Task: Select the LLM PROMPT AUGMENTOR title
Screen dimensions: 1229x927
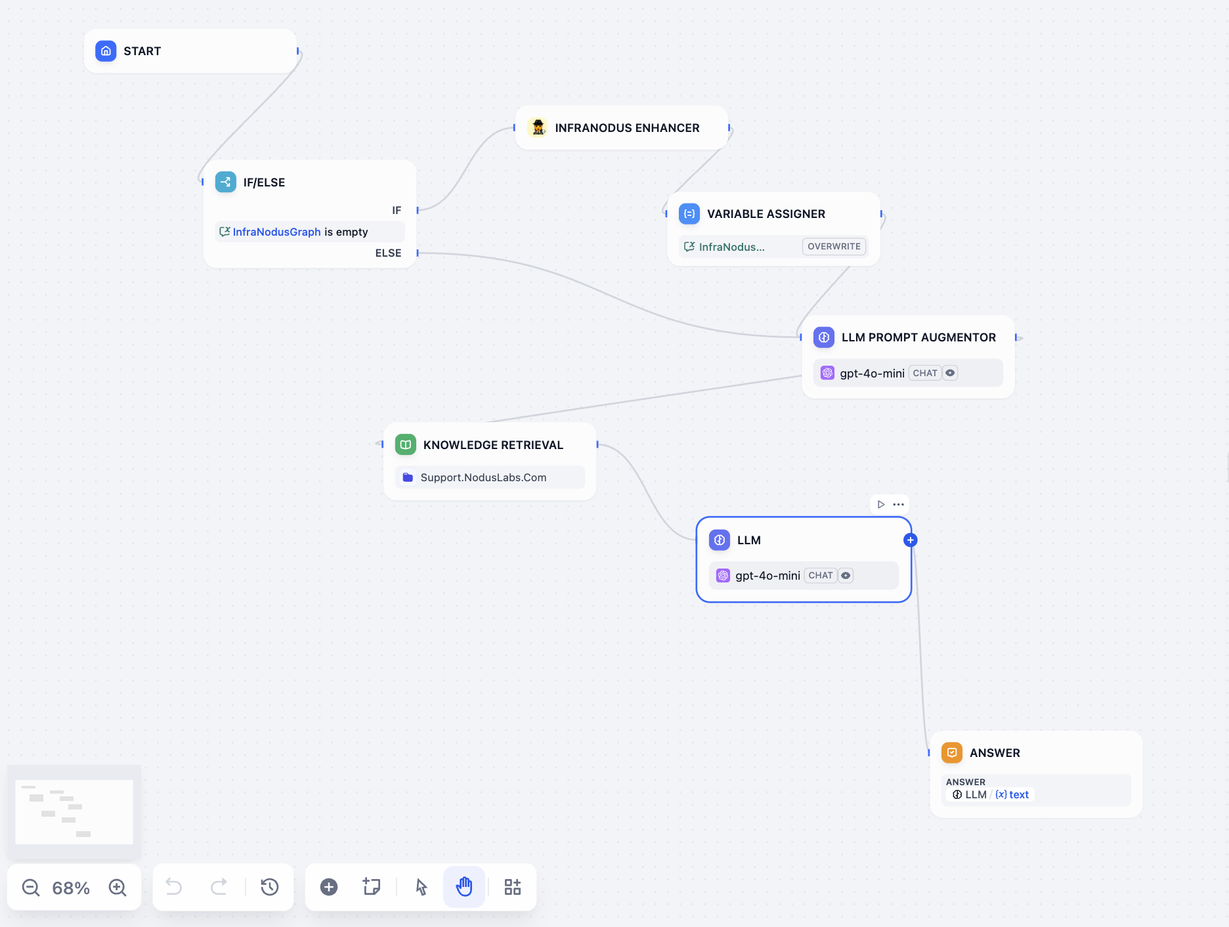Action: pyautogui.click(x=918, y=337)
